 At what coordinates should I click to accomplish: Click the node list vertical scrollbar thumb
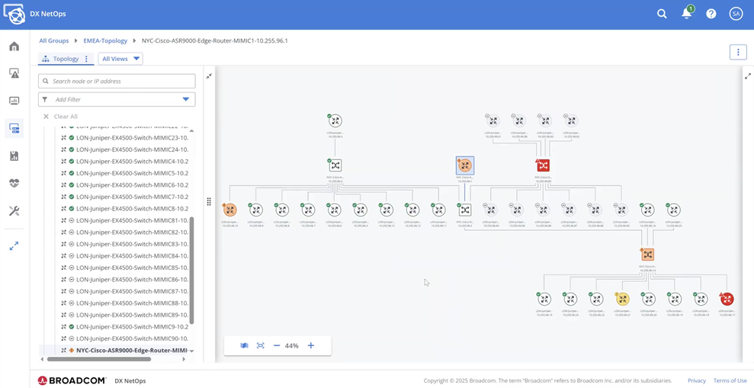coord(191,270)
